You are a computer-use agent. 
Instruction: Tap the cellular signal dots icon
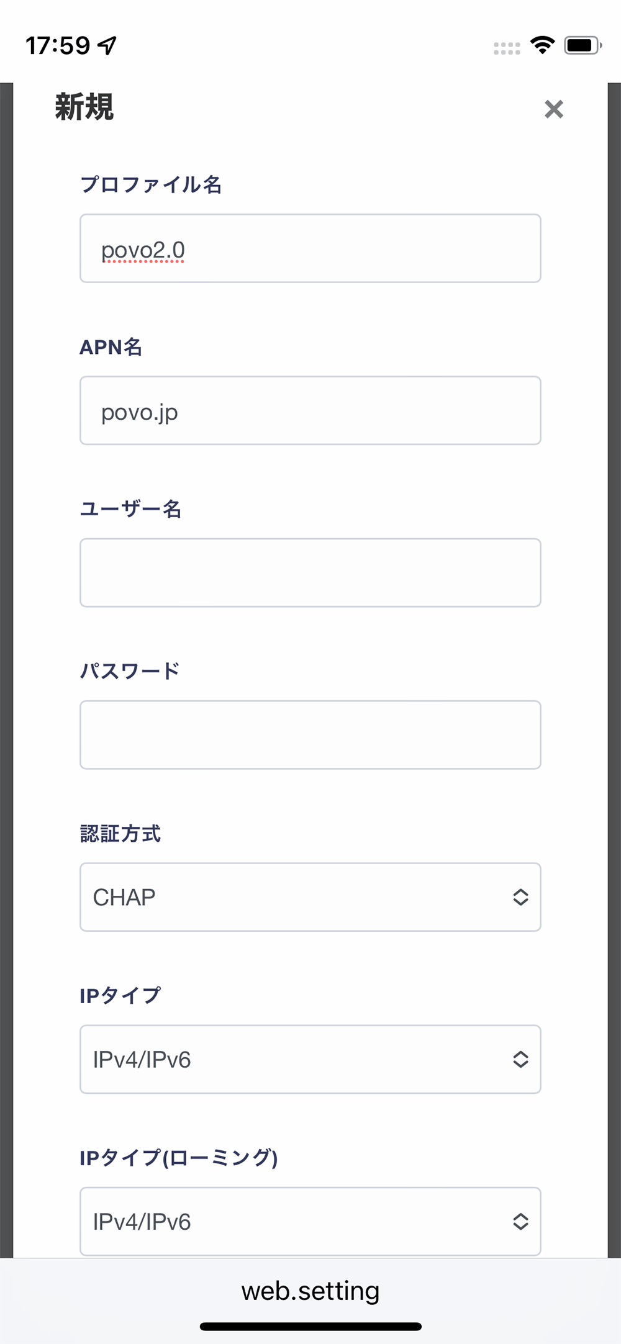click(507, 48)
